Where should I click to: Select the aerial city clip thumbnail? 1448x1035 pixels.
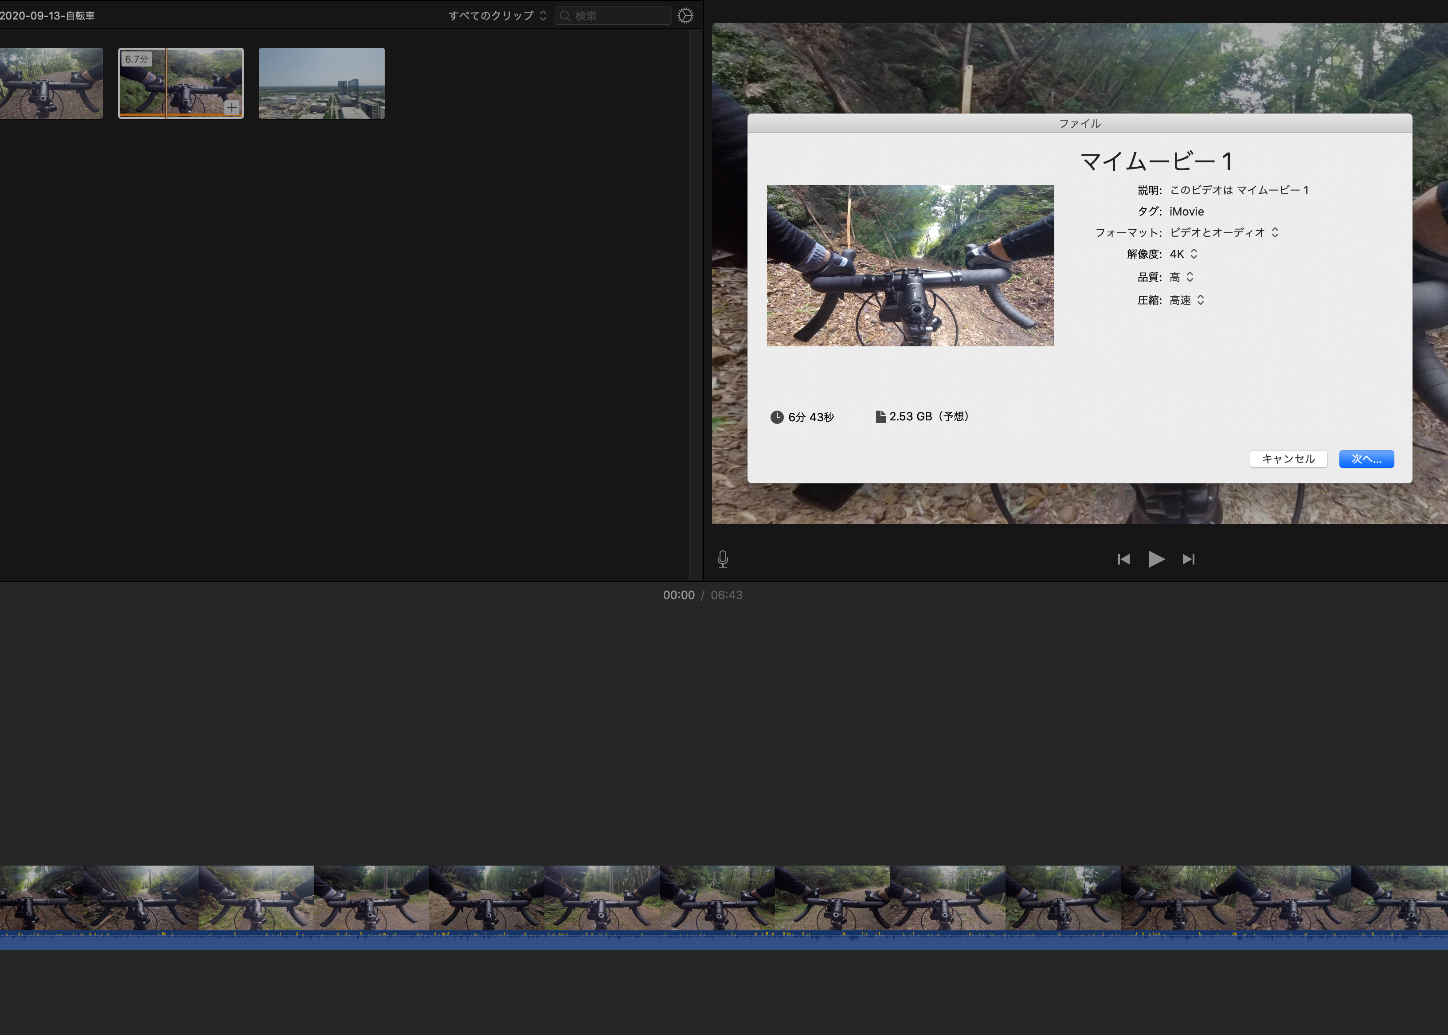click(x=322, y=83)
